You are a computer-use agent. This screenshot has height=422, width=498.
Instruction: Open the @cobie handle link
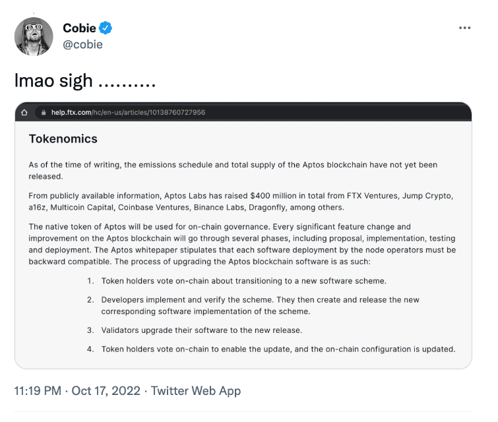click(x=82, y=44)
